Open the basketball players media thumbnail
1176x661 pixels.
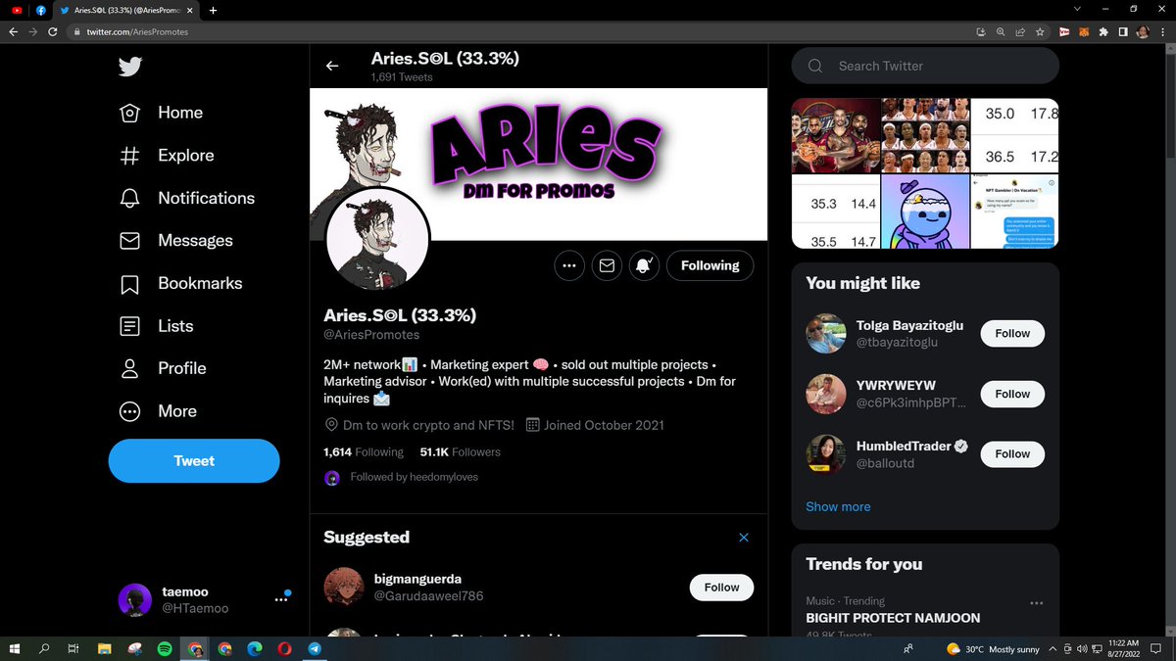pyautogui.click(x=835, y=135)
